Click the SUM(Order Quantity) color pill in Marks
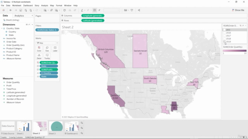The width and height of the screenshot is (248, 139). click(49, 63)
